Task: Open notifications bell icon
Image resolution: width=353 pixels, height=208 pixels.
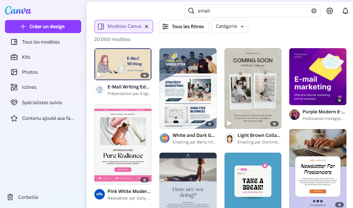Action: tap(345, 11)
